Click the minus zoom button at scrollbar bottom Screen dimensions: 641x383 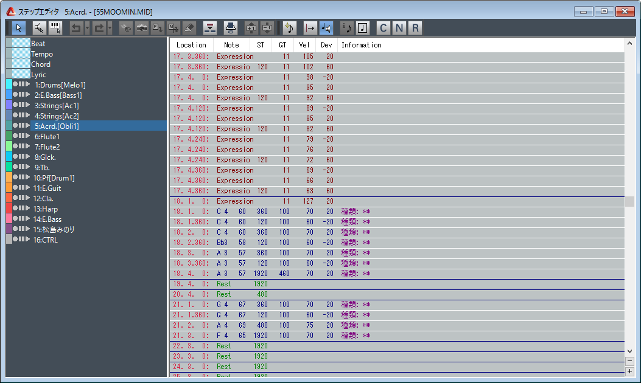coord(629,361)
